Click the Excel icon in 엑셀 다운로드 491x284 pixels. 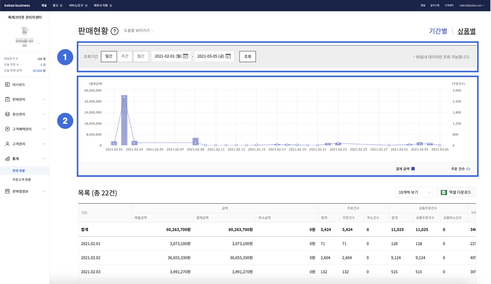[x=444, y=192]
